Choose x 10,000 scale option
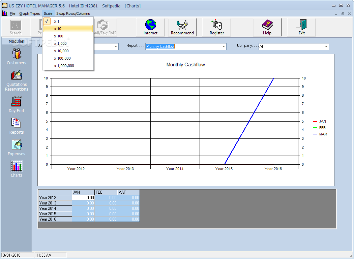This screenshot has width=354, height=259. (x=68, y=51)
